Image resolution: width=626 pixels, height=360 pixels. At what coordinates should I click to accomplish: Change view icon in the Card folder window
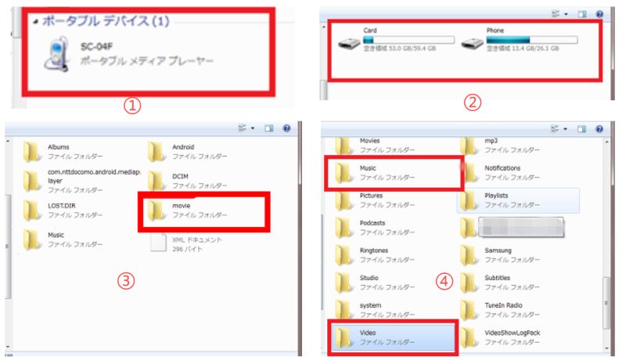tap(243, 128)
